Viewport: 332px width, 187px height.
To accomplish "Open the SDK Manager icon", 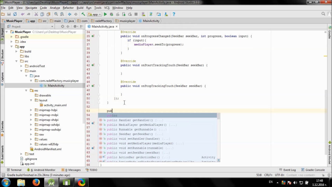I will pyautogui.click(x=166, y=14).
